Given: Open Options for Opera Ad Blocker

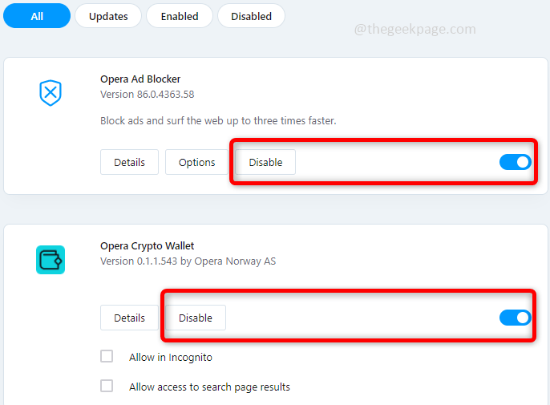Looking at the screenshot, I should pyautogui.click(x=197, y=162).
